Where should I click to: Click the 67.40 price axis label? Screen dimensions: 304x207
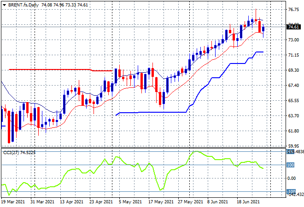tap(293, 85)
